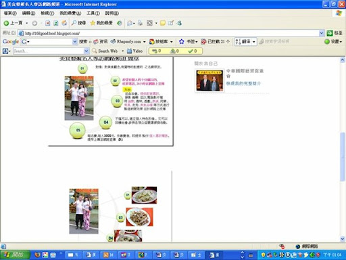346x260 pixels.
Task: Open the Mail envelope icon
Action: point(130,23)
